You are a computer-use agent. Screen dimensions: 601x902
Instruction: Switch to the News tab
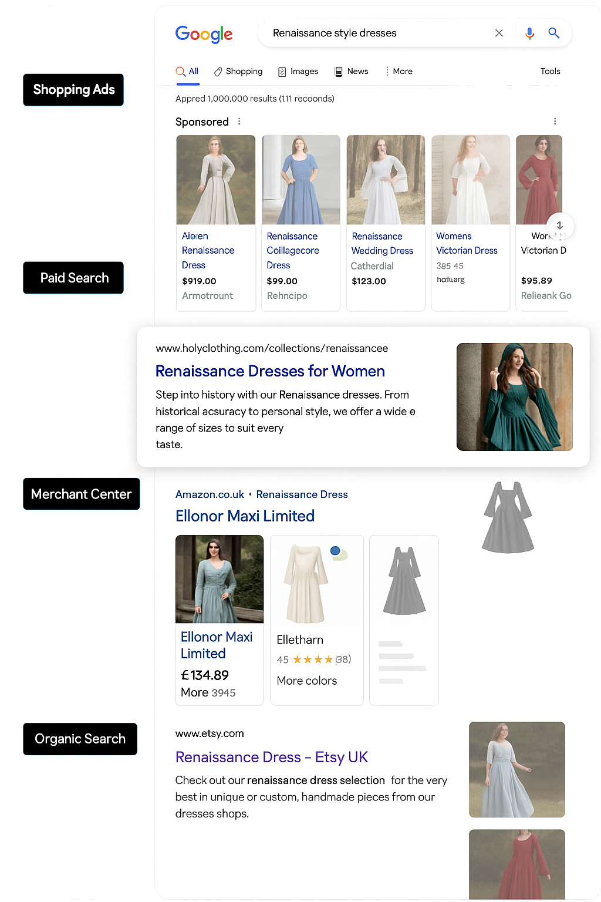coord(352,71)
